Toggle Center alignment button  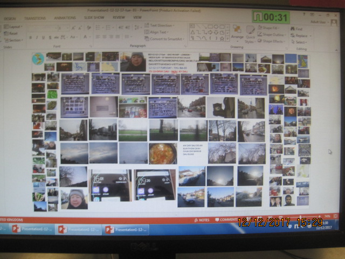point(105,37)
